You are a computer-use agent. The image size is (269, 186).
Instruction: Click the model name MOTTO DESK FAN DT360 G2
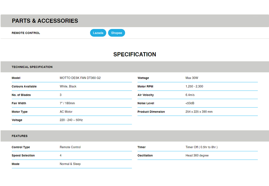[x=80, y=78]
